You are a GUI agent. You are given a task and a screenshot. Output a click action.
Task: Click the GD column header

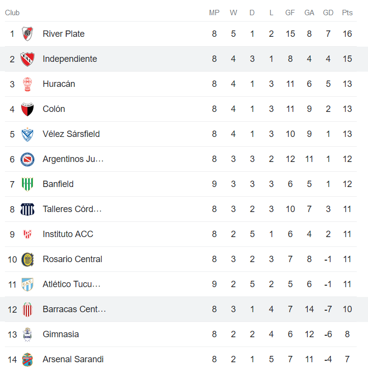pos(328,13)
